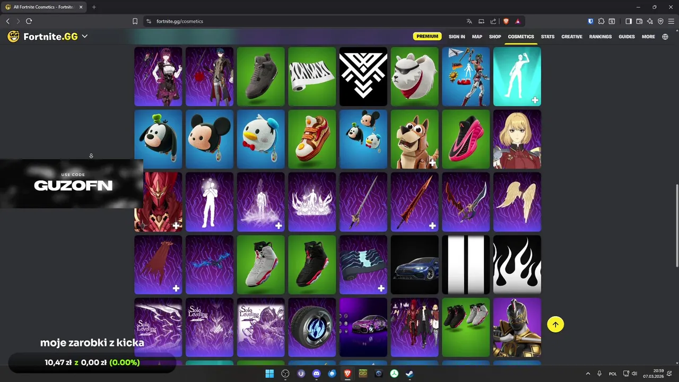Open the golden wings back bling tile
This screenshot has width=679, height=382.
click(x=517, y=202)
